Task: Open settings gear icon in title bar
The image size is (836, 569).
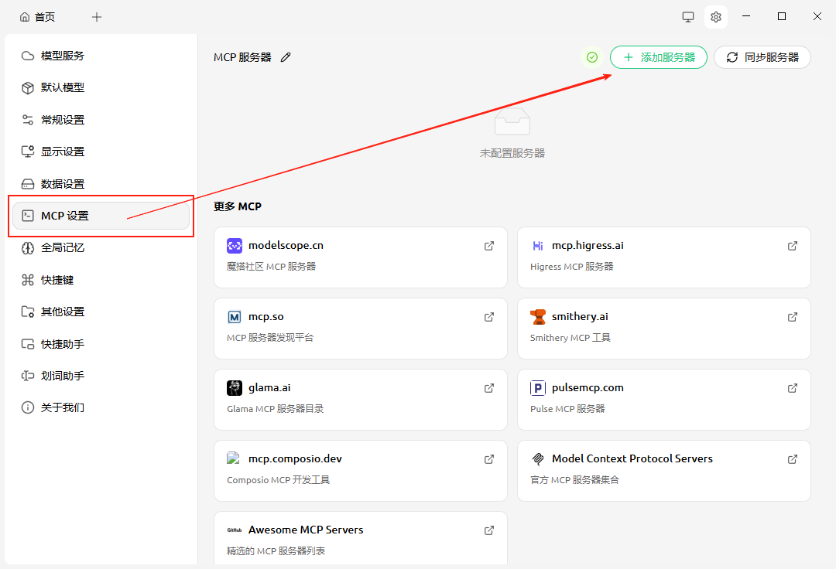Action: coord(716,17)
